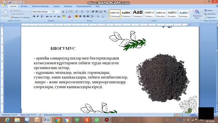Open Change Case (Aa) dropdown

pos(59,16)
